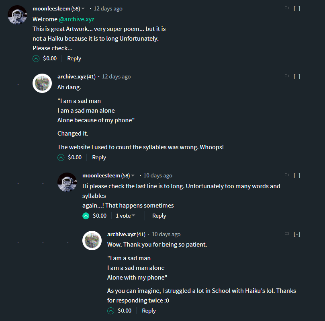Open dropdown next to moonleesteem (58) top comment
This screenshot has width=325, height=321.
coord(83,9)
